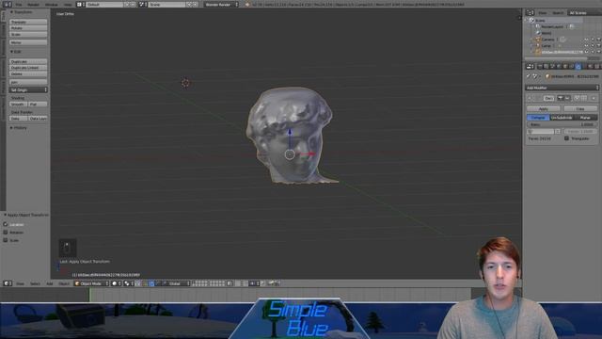The image size is (602, 339).
Task: Toggle the 3D manipulator widget
Action: (x=138, y=283)
